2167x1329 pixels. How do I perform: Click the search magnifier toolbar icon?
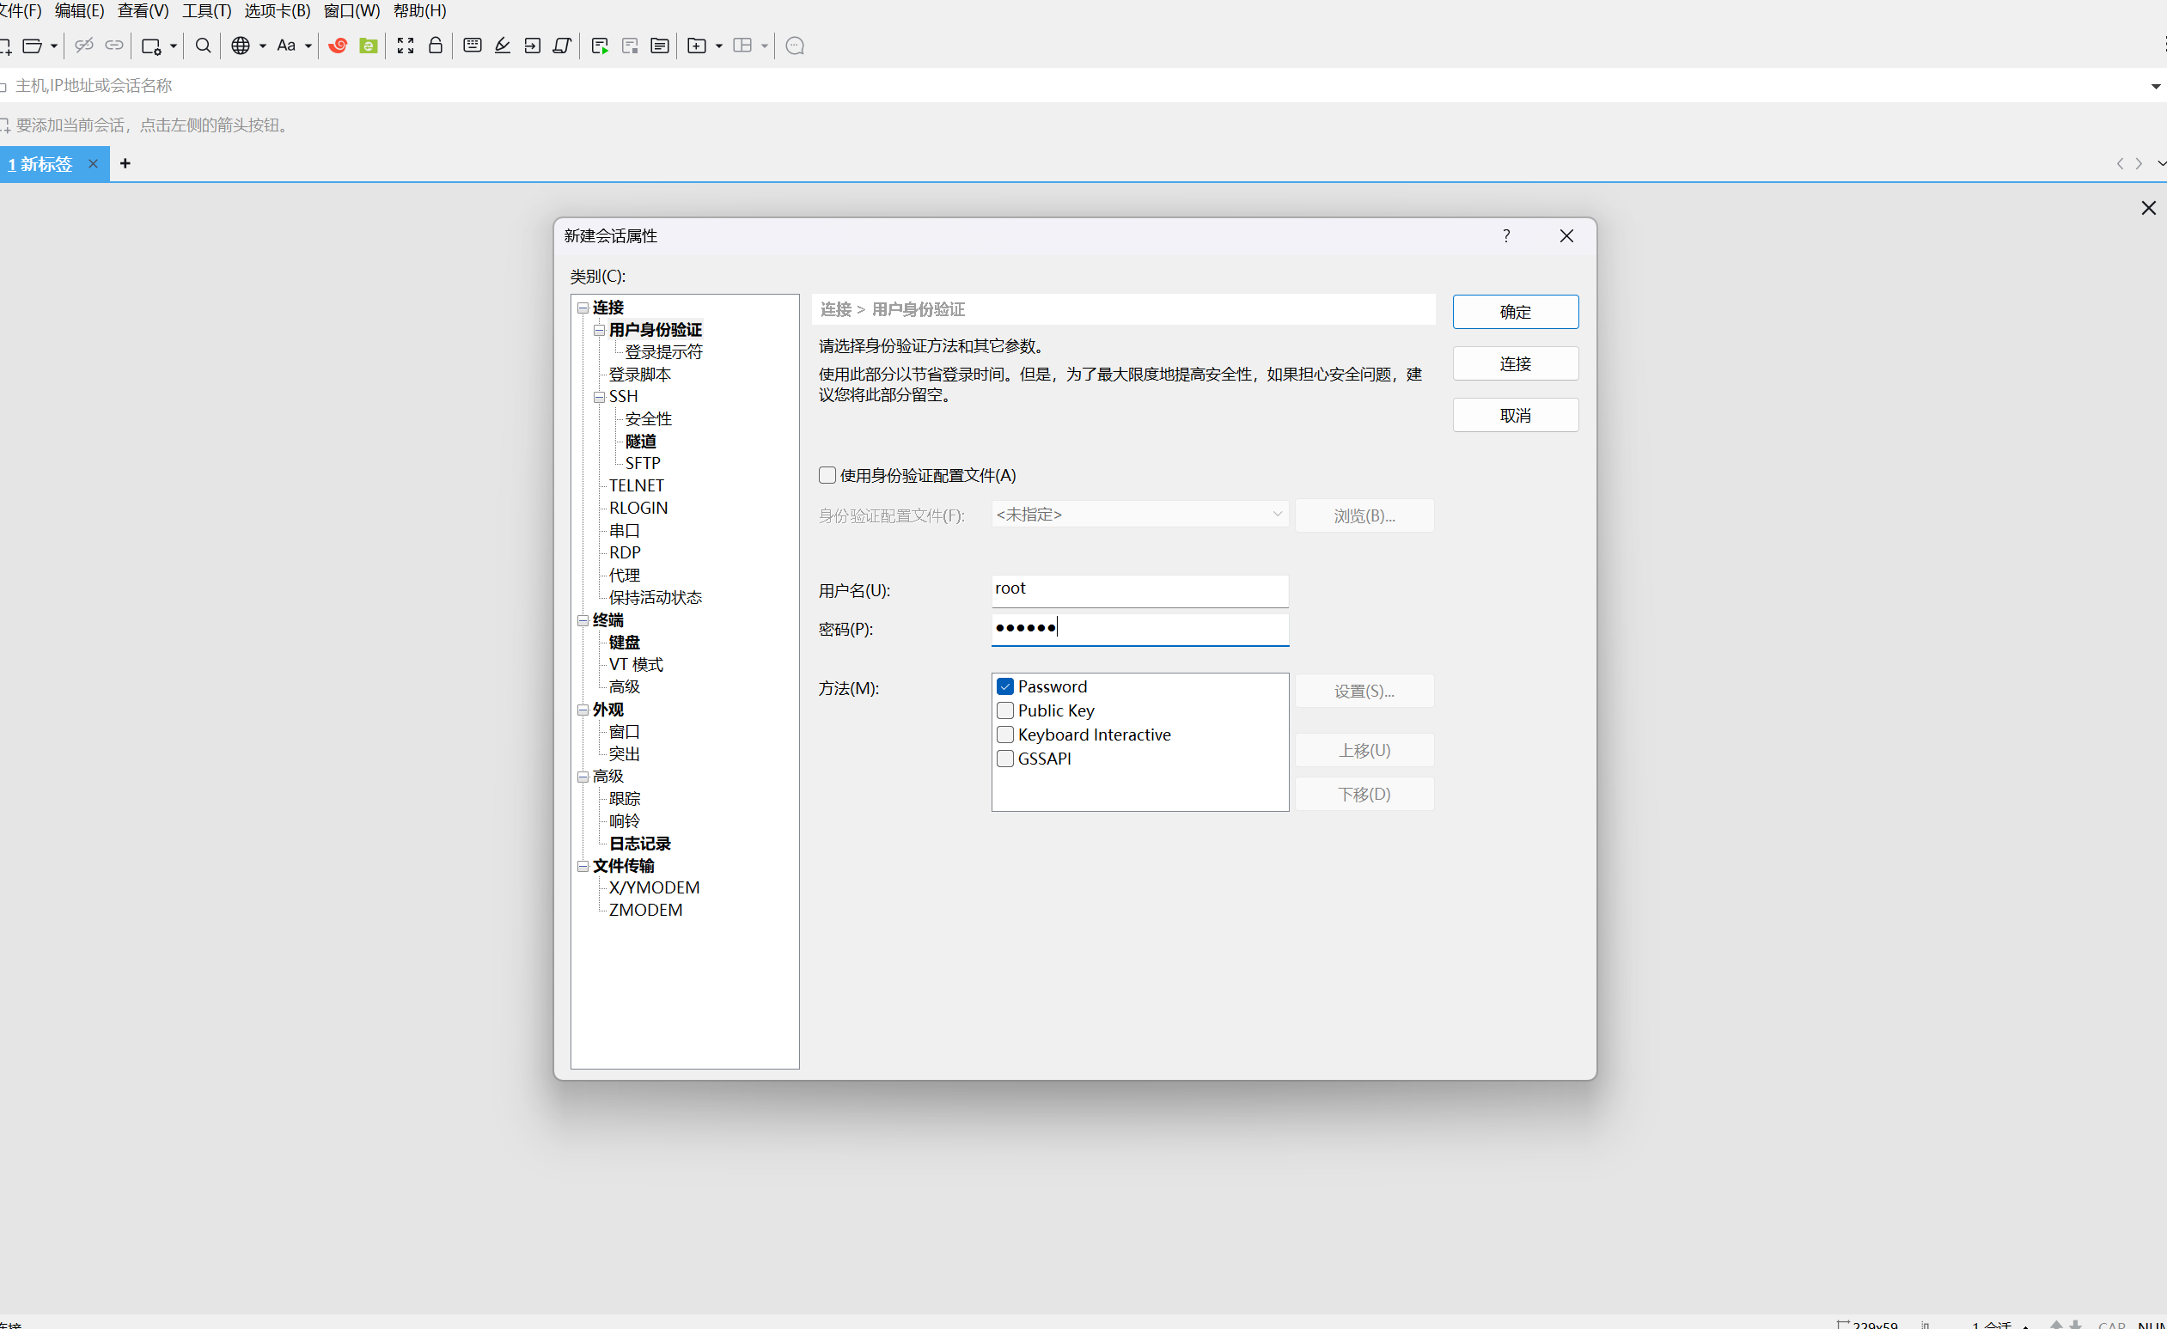(x=203, y=46)
